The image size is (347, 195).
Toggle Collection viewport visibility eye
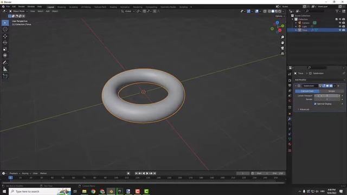point(340,19)
